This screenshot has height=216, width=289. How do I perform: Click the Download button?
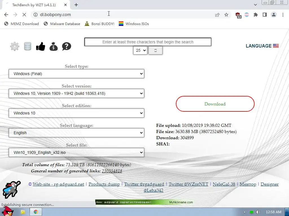tap(215, 104)
